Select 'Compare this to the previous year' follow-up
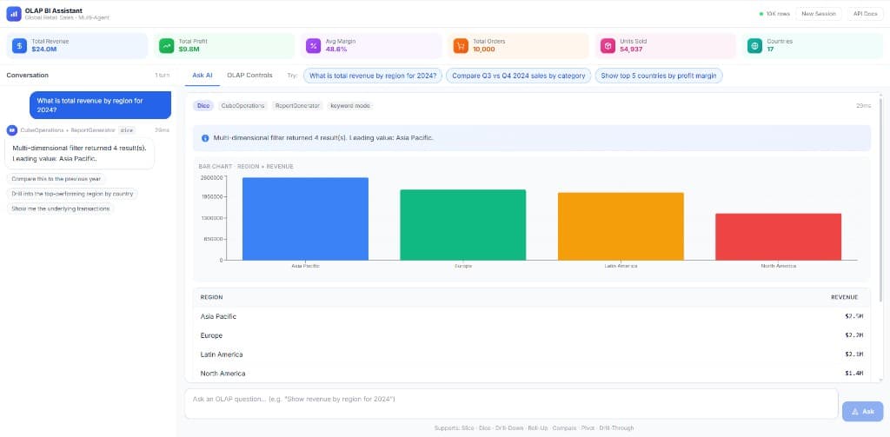The image size is (890, 437). [56, 179]
